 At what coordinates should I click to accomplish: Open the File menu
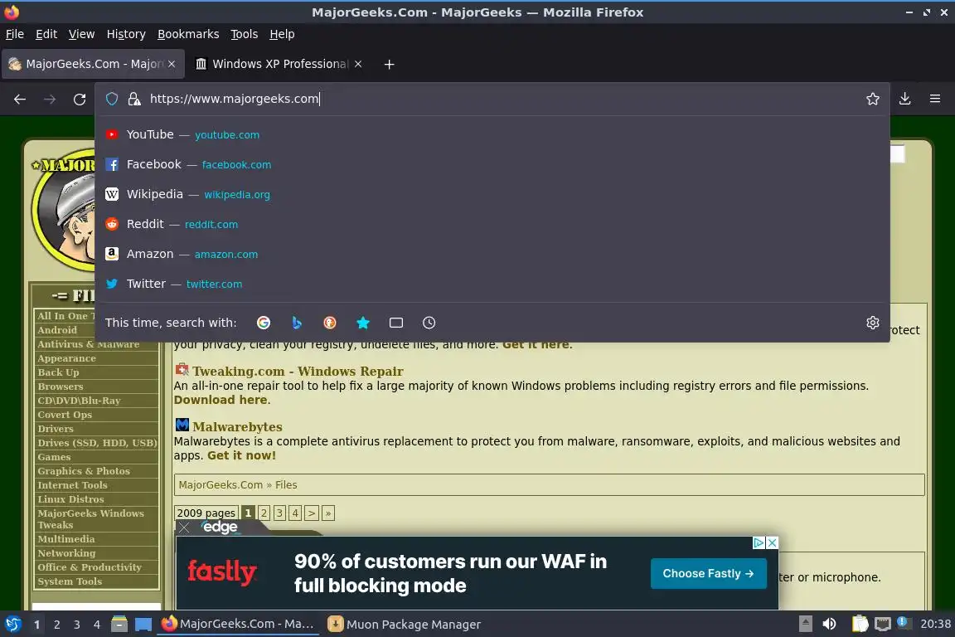click(15, 34)
